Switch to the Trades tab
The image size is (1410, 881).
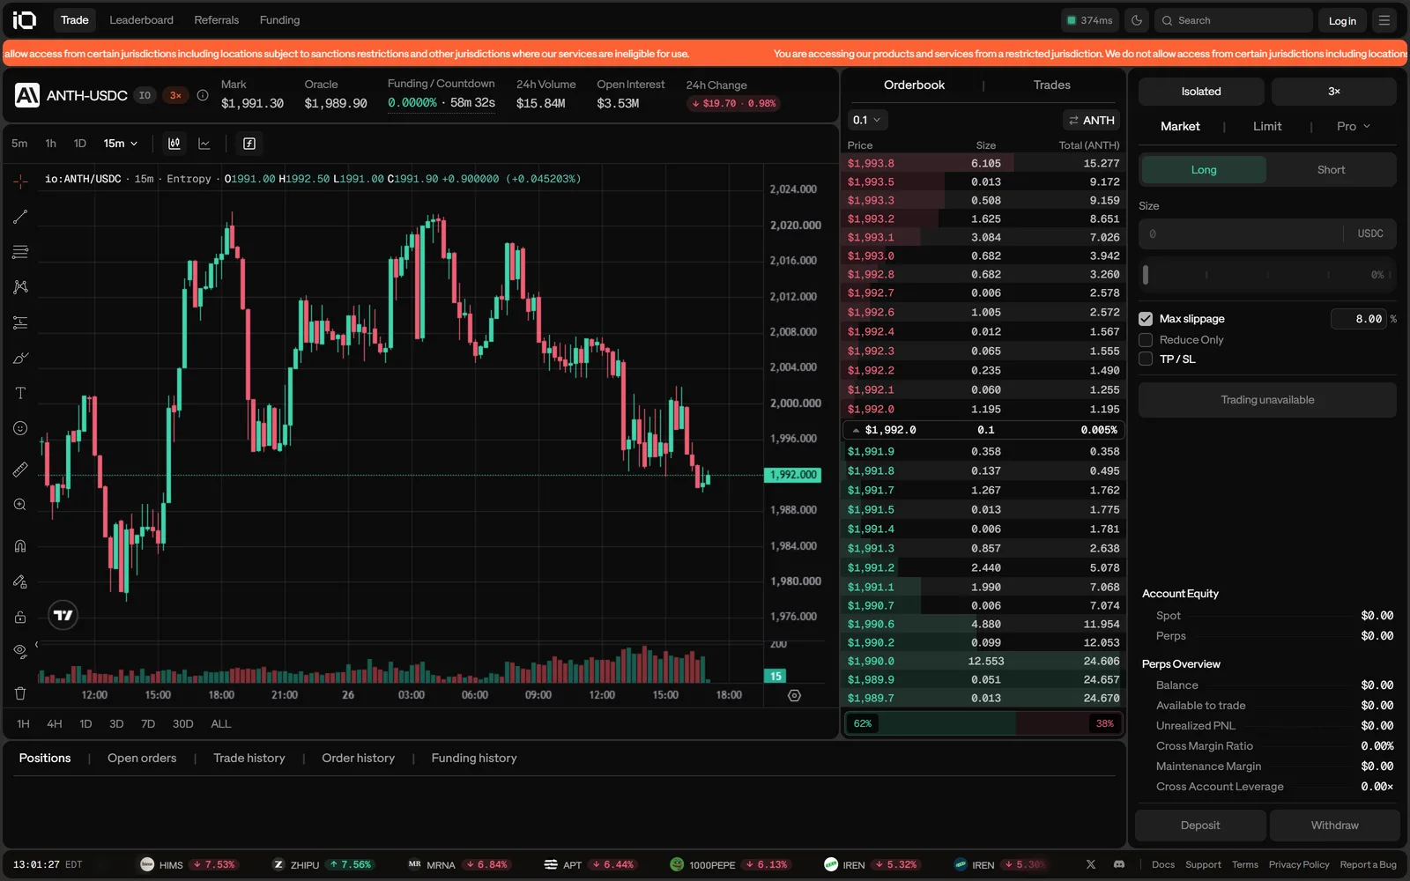tap(1051, 85)
